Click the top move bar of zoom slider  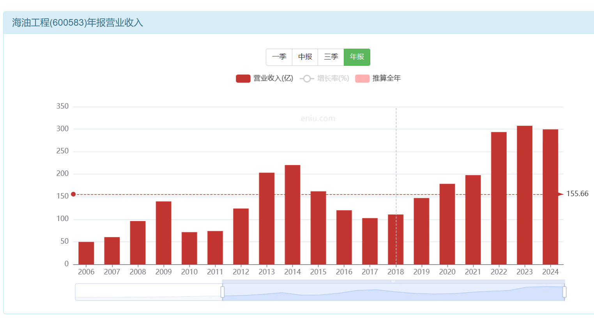393,281
